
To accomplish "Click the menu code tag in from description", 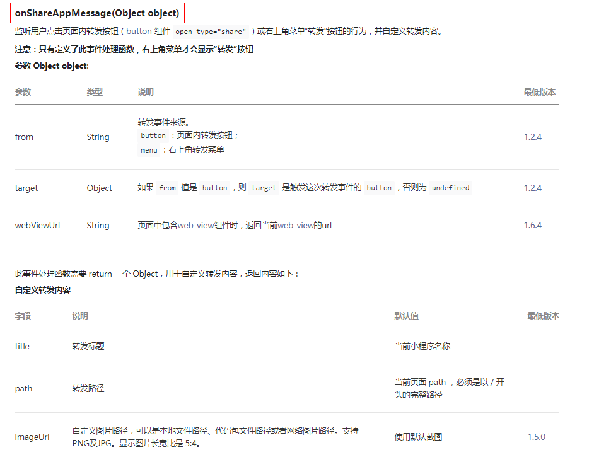I will pos(149,150).
